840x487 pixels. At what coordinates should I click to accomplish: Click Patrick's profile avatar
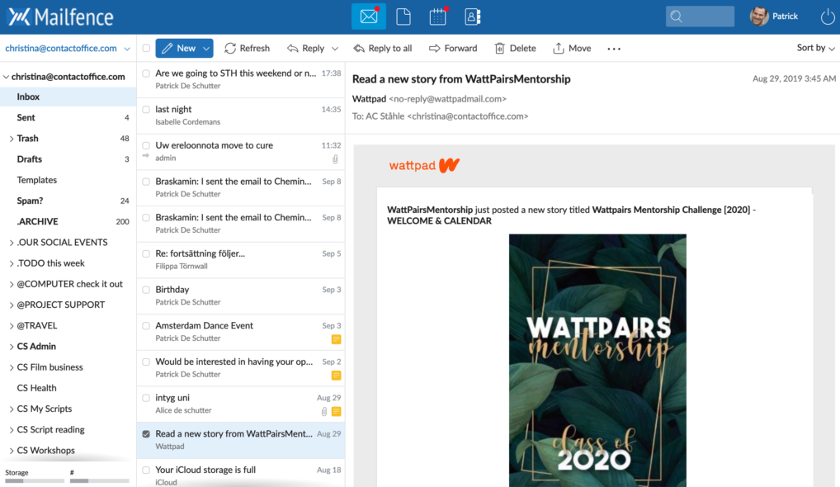758,17
